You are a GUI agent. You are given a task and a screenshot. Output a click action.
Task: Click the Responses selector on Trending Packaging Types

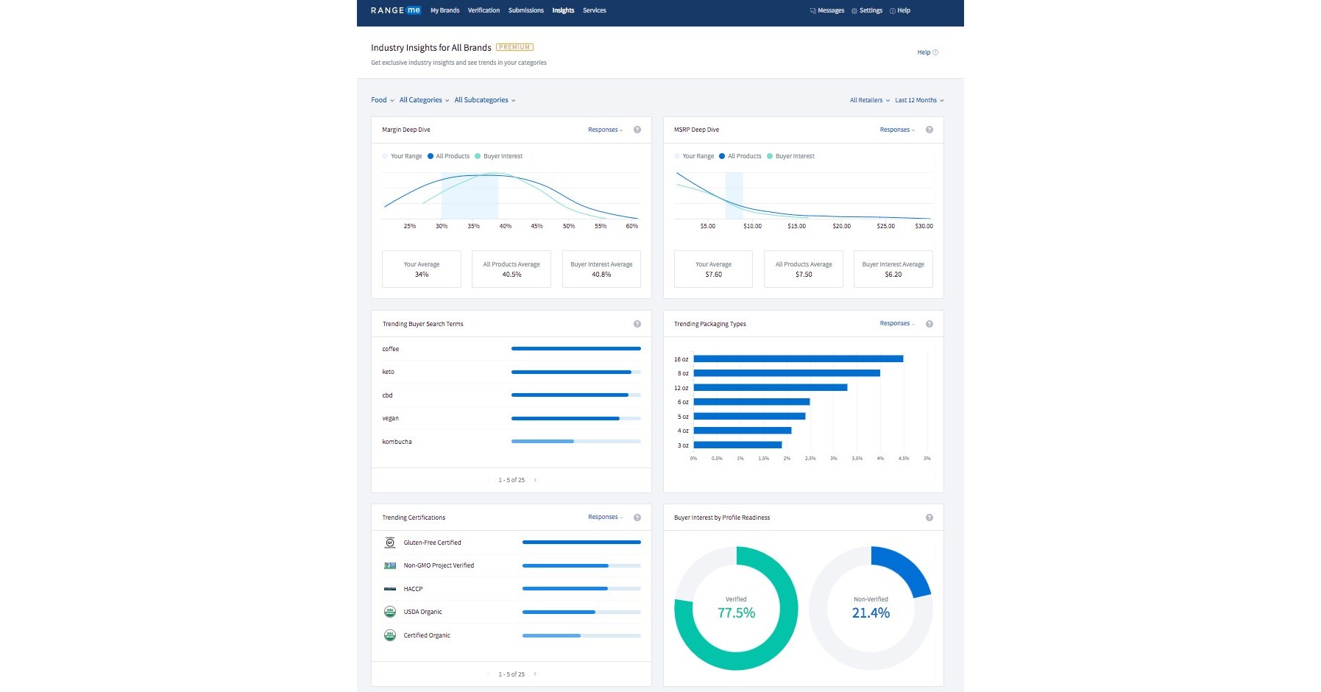(897, 323)
